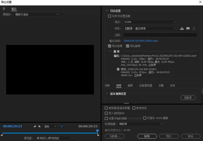Click the blue playhead on timeline
Image resolution: width=203 pixels, height=141 pixels.
pos(97,131)
